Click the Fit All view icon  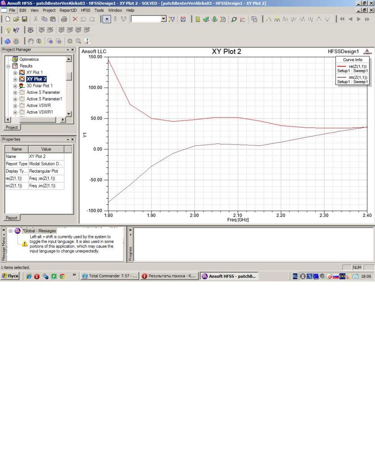click(70, 41)
